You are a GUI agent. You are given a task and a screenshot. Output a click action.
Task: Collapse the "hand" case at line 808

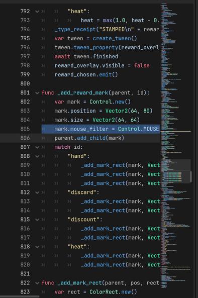coord(37,156)
